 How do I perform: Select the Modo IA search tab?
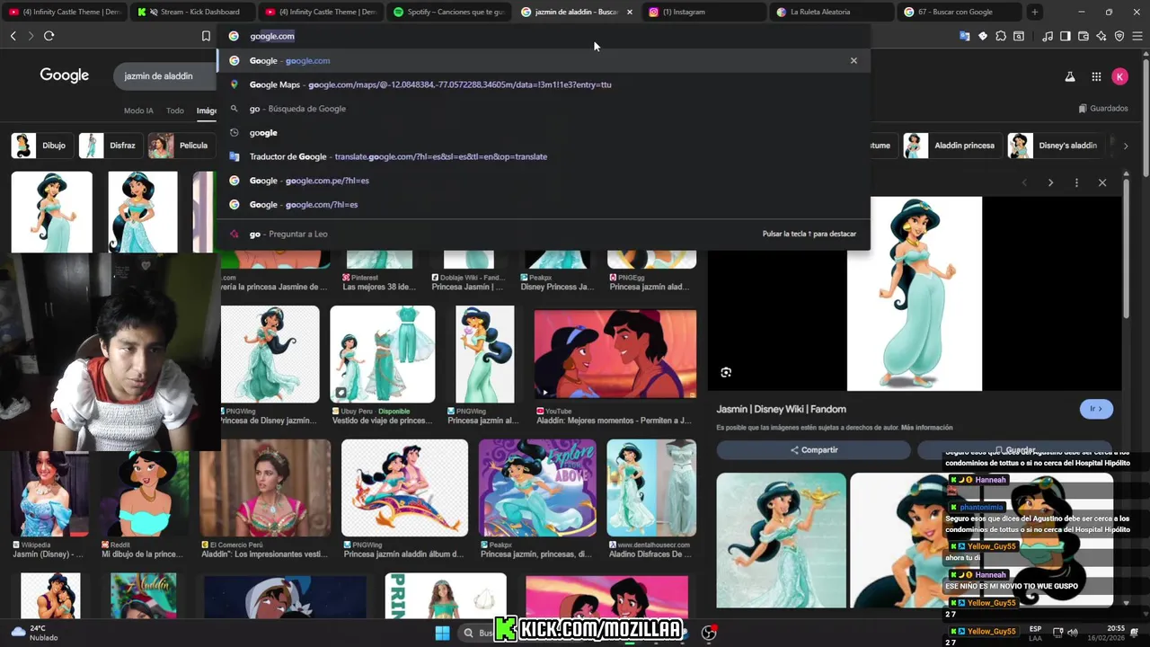(x=138, y=111)
